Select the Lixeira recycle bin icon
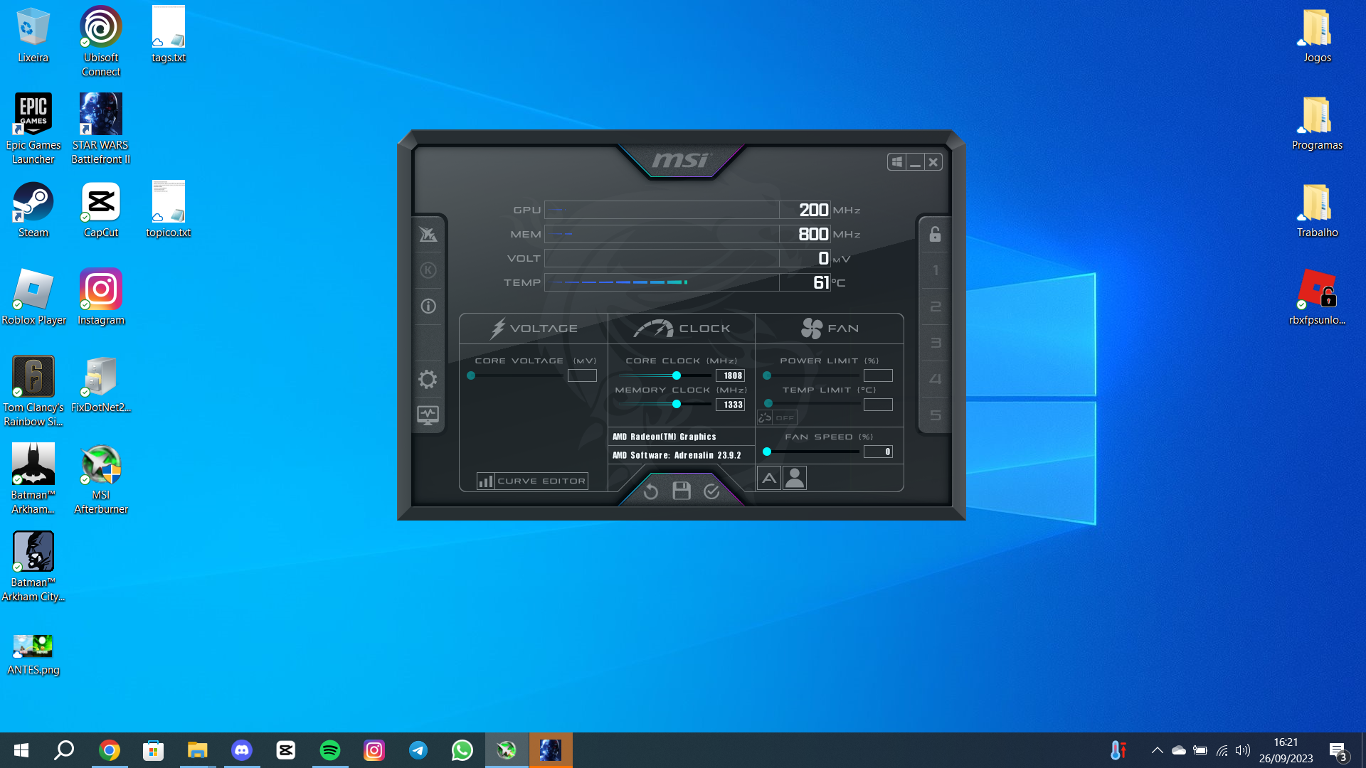Viewport: 1366px width, 768px height. [x=33, y=35]
